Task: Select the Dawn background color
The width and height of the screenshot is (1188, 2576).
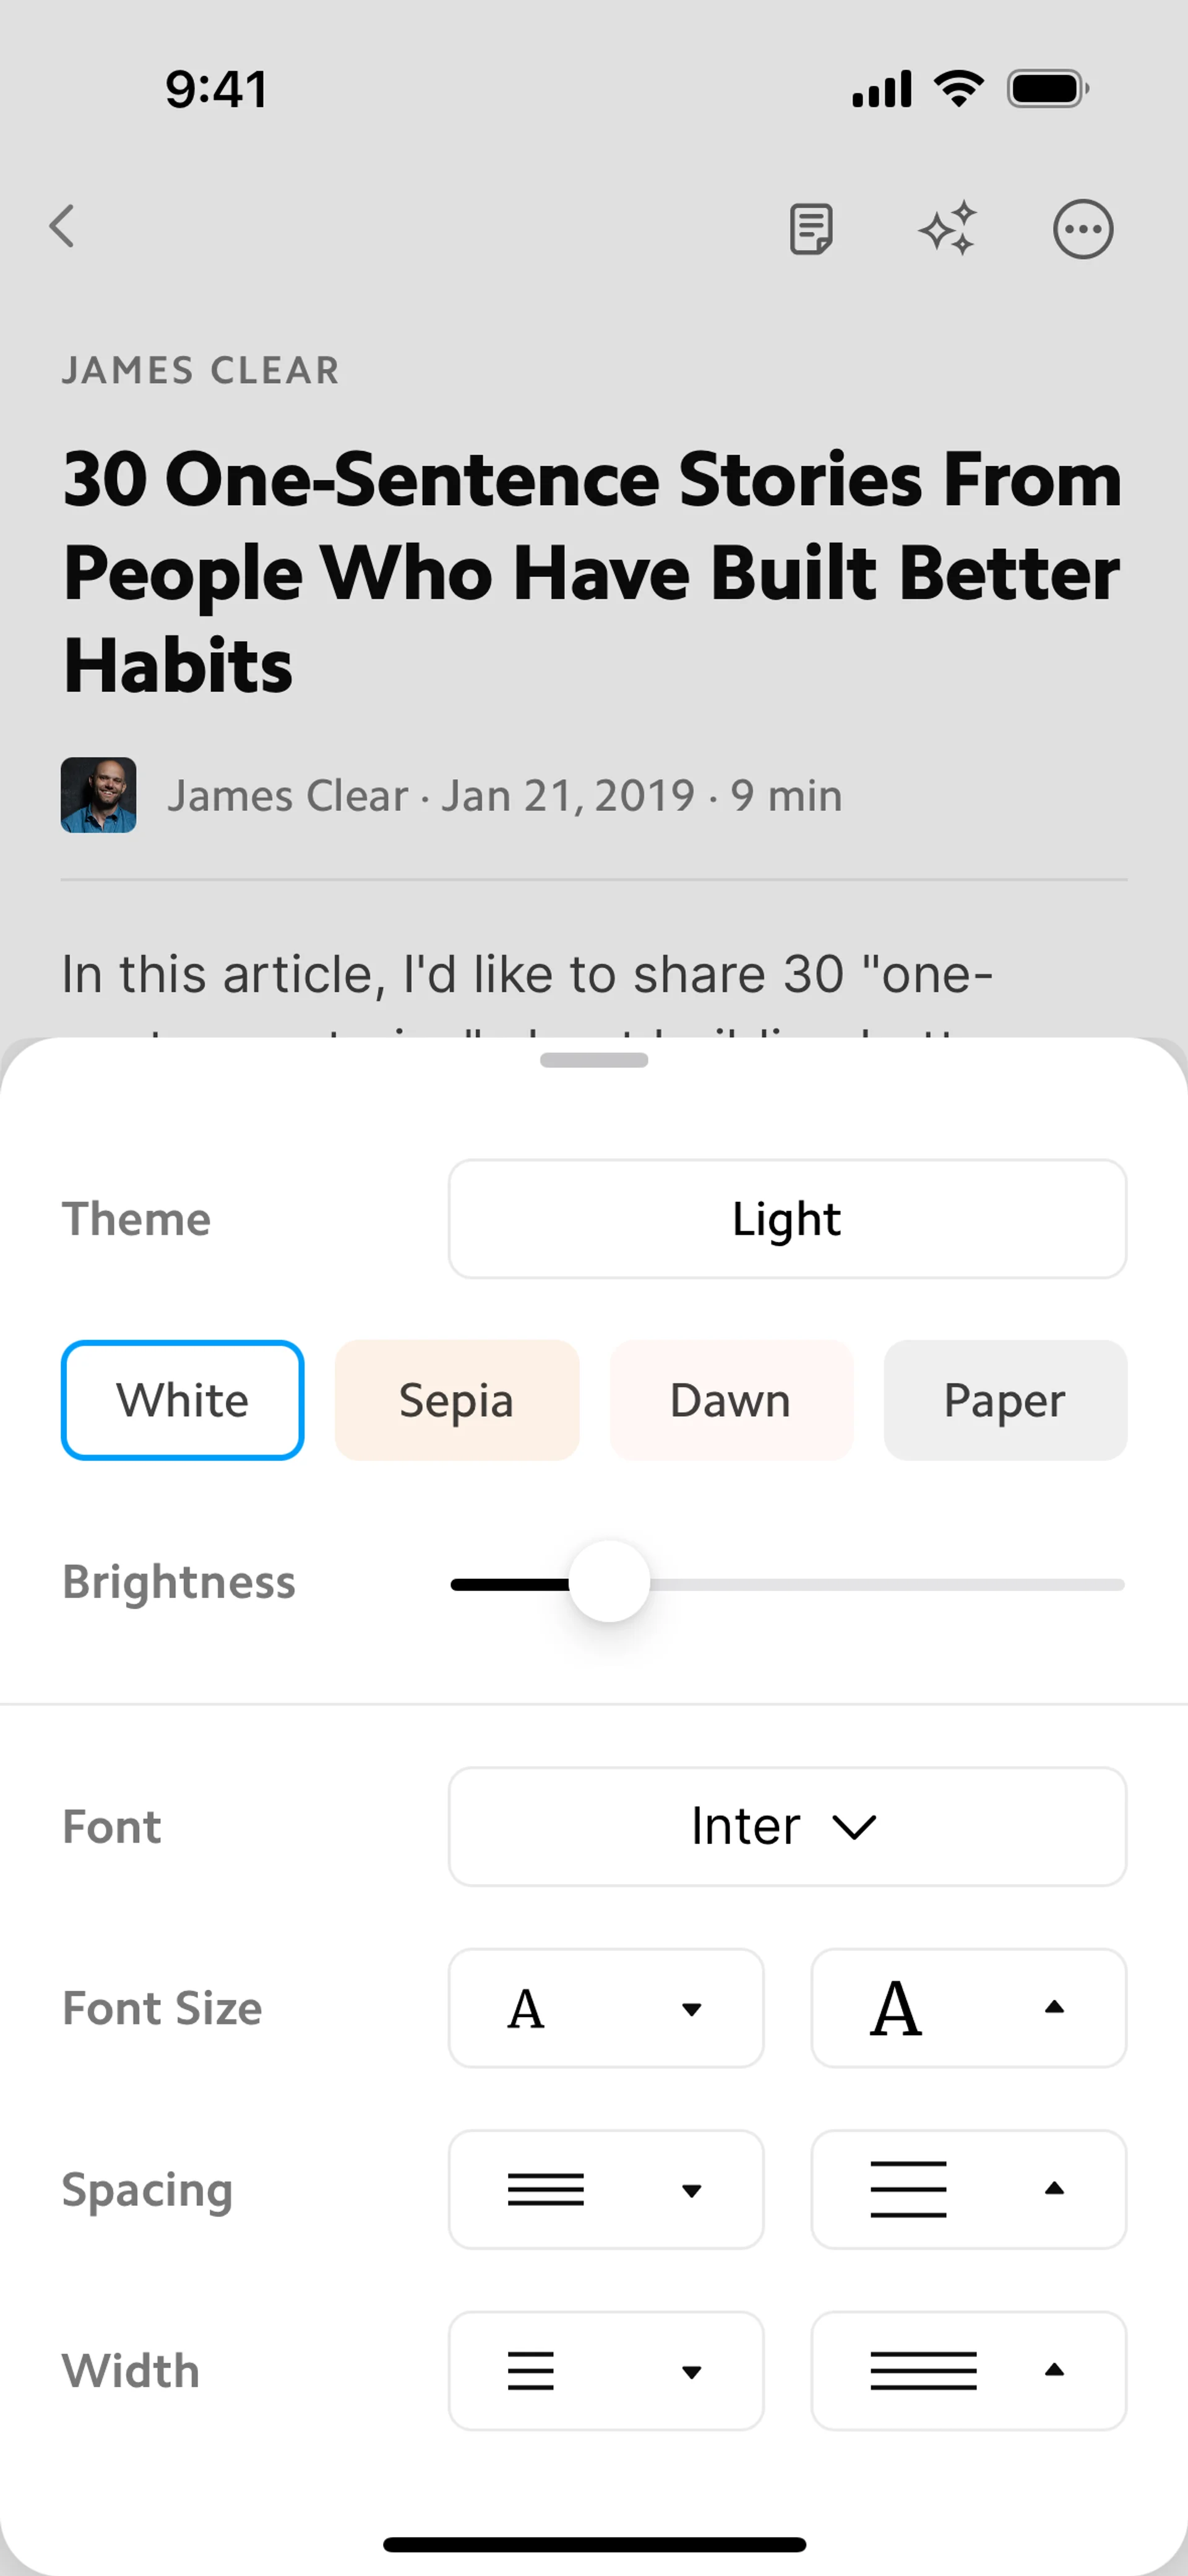Action: click(731, 1400)
